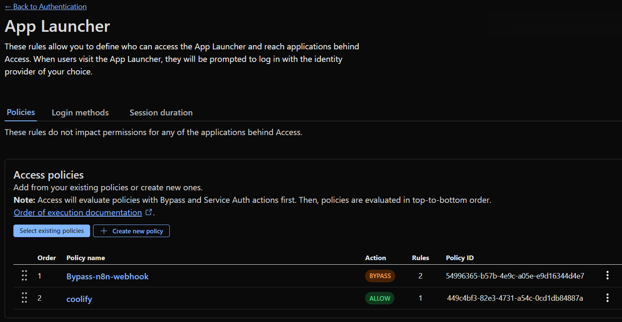Grab the drag handle for Bypass-n8n-webhook
This screenshot has height=322, width=622.
coord(24,276)
